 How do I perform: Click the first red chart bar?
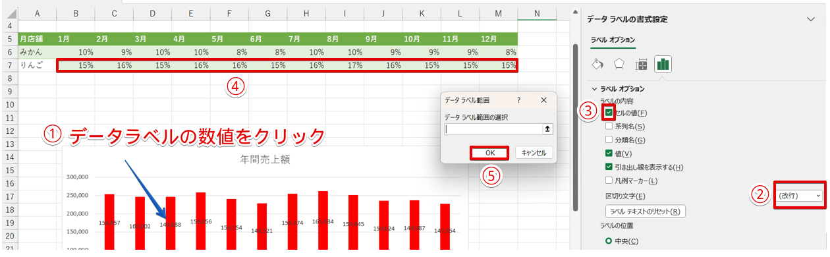point(109,222)
